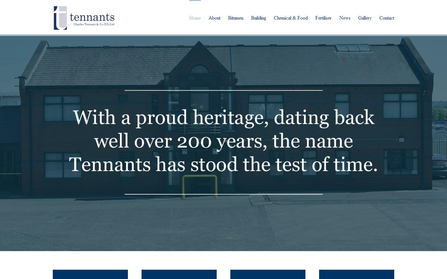Click the 'it' logo mark icon
Screen dimensions: 447x279
tap(60, 18)
